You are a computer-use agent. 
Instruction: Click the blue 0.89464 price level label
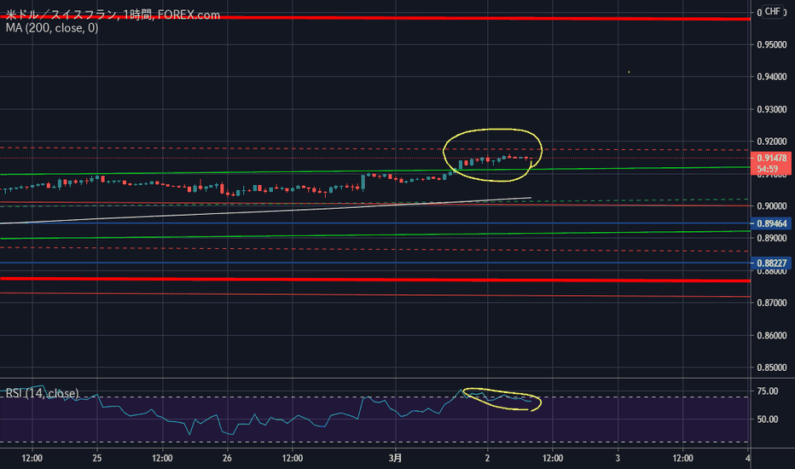coord(771,223)
